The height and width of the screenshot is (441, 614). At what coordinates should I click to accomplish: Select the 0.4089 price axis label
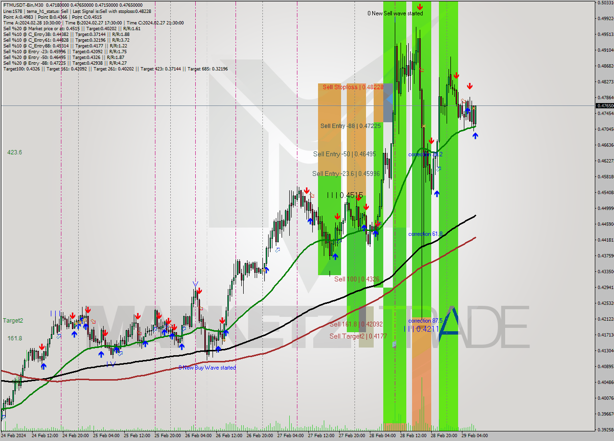click(605, 366)
